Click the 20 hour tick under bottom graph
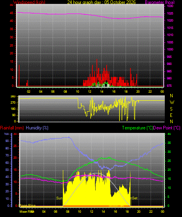 pos(139,212)
